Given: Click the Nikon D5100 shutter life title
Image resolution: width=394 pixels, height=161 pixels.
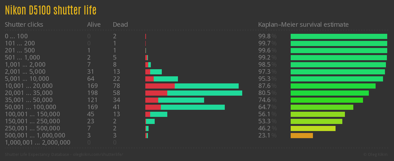Looking at the screenshot, I should click(51, 11).
